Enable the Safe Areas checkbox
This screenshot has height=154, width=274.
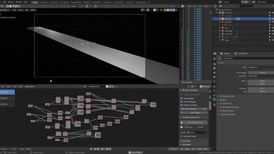point(221,104)
